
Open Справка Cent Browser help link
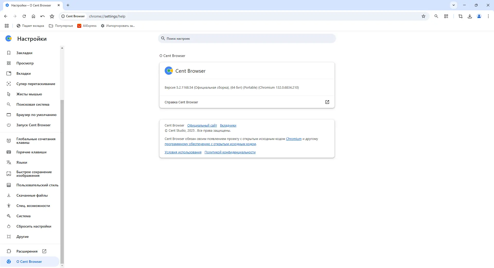[247, 102]
